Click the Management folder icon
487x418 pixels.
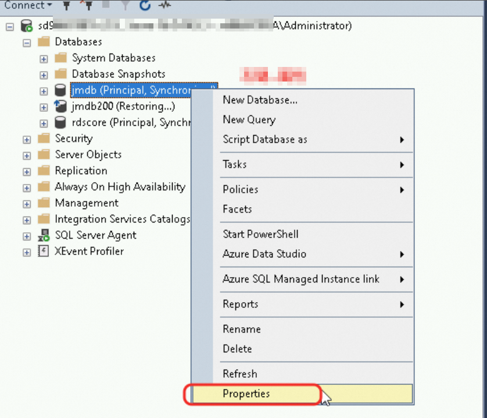click(x=44, y=203)
